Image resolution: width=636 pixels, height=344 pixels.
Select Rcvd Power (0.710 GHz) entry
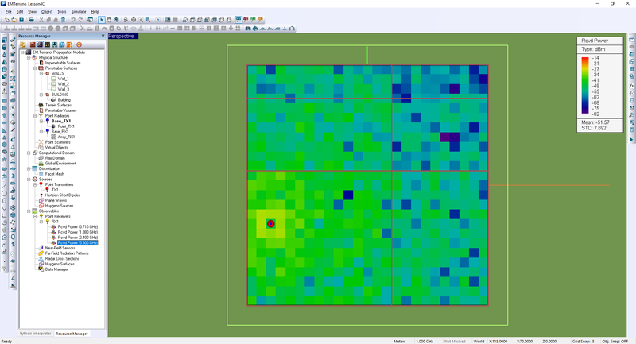click(77, 227)
